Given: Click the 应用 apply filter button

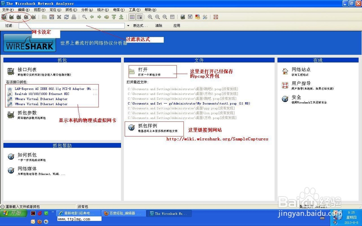Looking at the screenshot, I should pyautogui.click(x=177, y=26).
